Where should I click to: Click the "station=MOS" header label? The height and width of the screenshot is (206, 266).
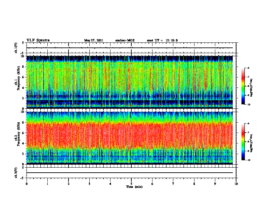coord(125,40)
